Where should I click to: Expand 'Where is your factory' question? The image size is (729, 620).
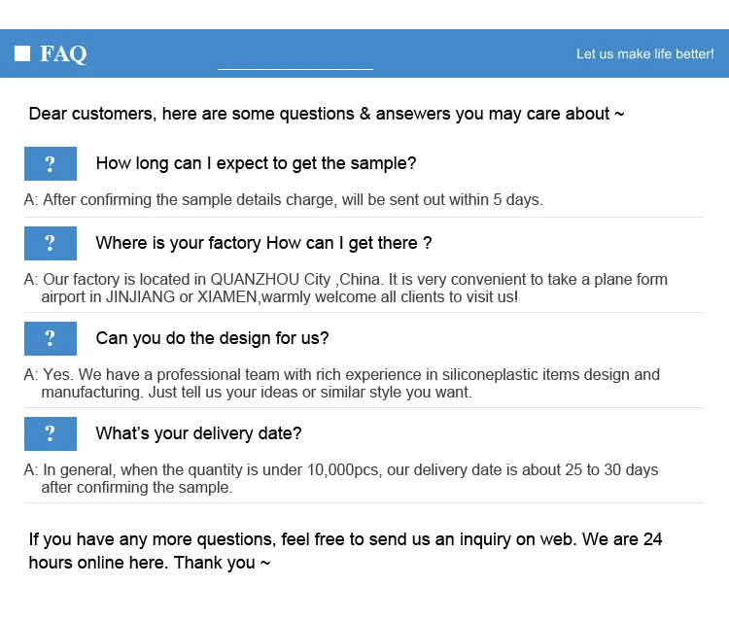point(263,243)
